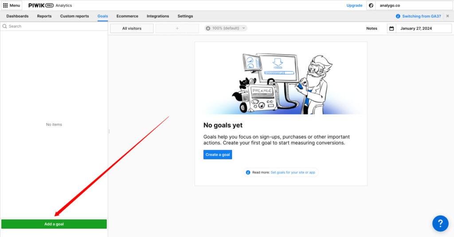454x237 pixels.
Task: Click the green Add a goal button
Action: coord(54,224)
